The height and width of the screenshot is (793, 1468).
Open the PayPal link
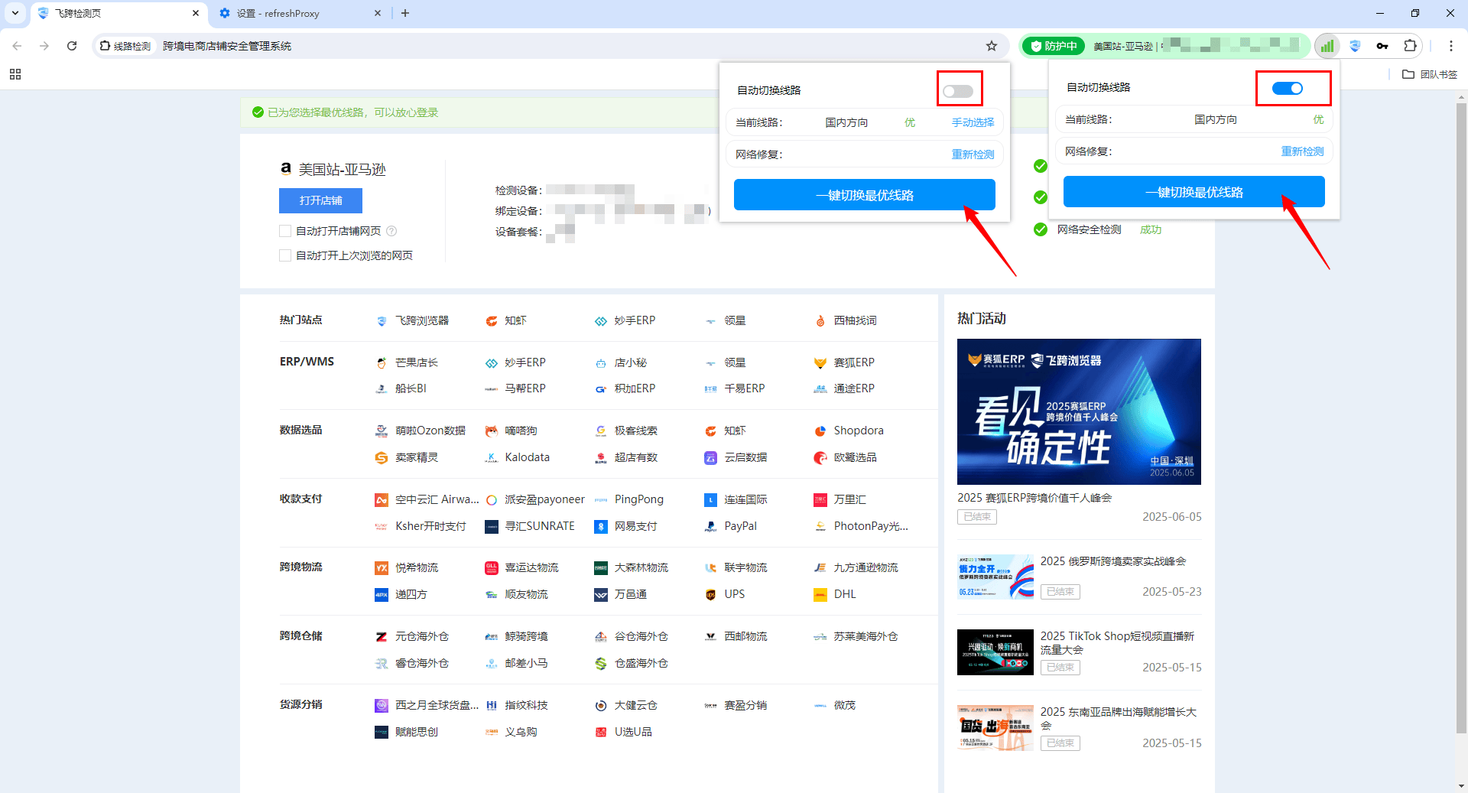[739, 526]
